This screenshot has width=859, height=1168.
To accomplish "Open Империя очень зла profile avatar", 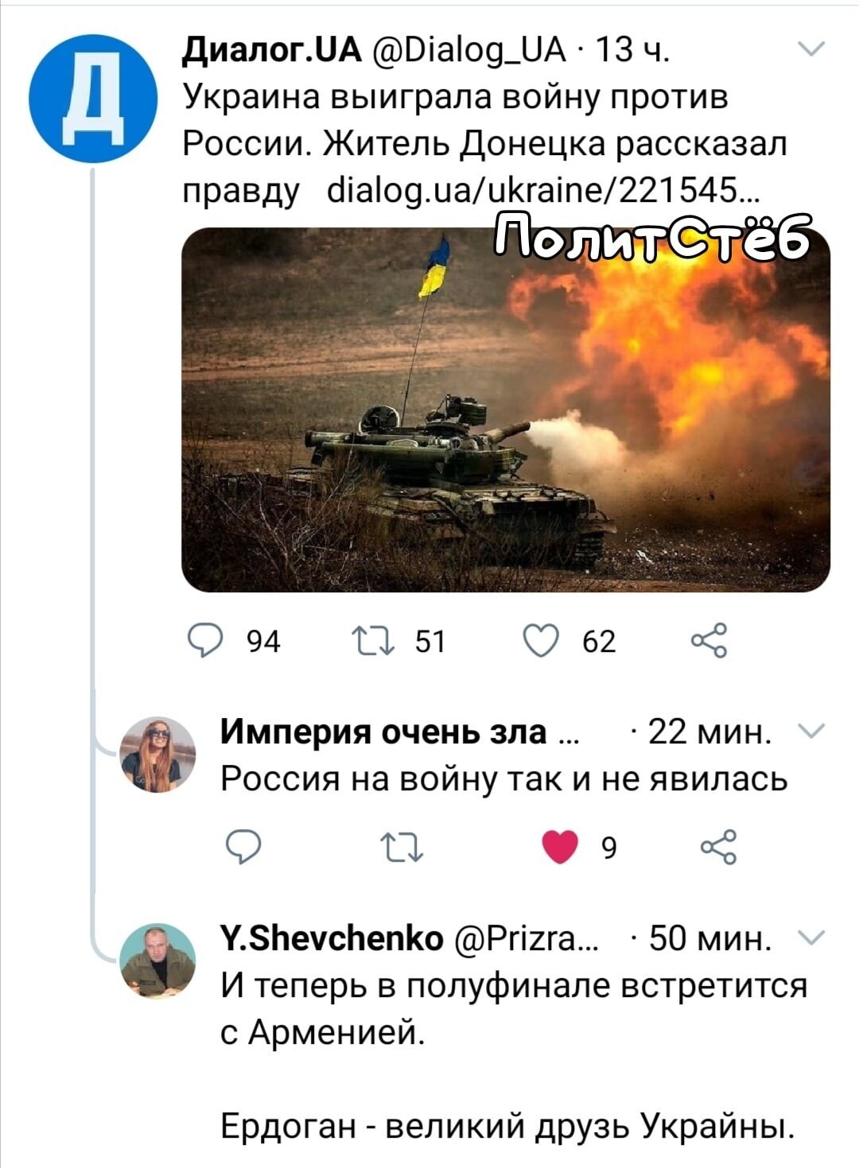I will [157, 755].
